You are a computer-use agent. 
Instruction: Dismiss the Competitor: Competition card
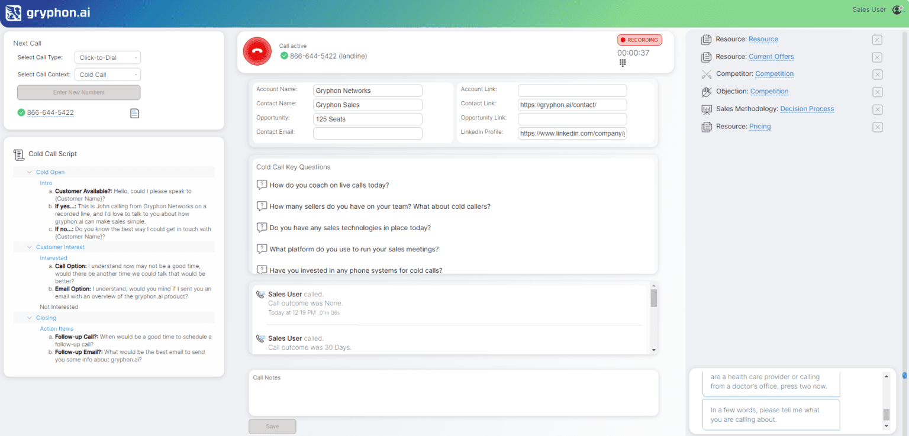point(877,75)
